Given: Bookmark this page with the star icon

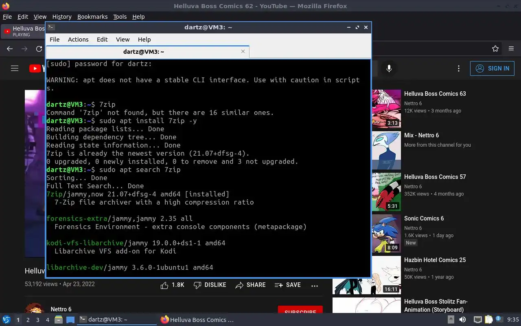Looking at the screenshot, I should [495, 49].
